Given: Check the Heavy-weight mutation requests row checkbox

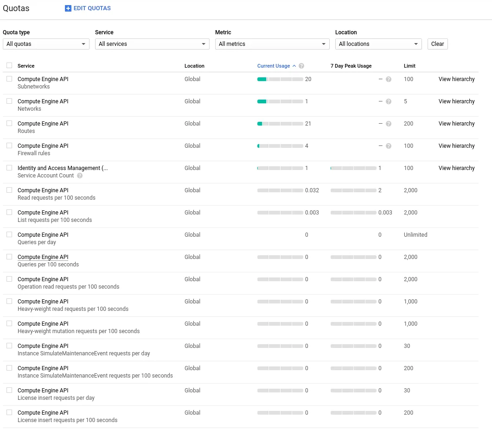Looking at the screenshot, I should 9,324.
